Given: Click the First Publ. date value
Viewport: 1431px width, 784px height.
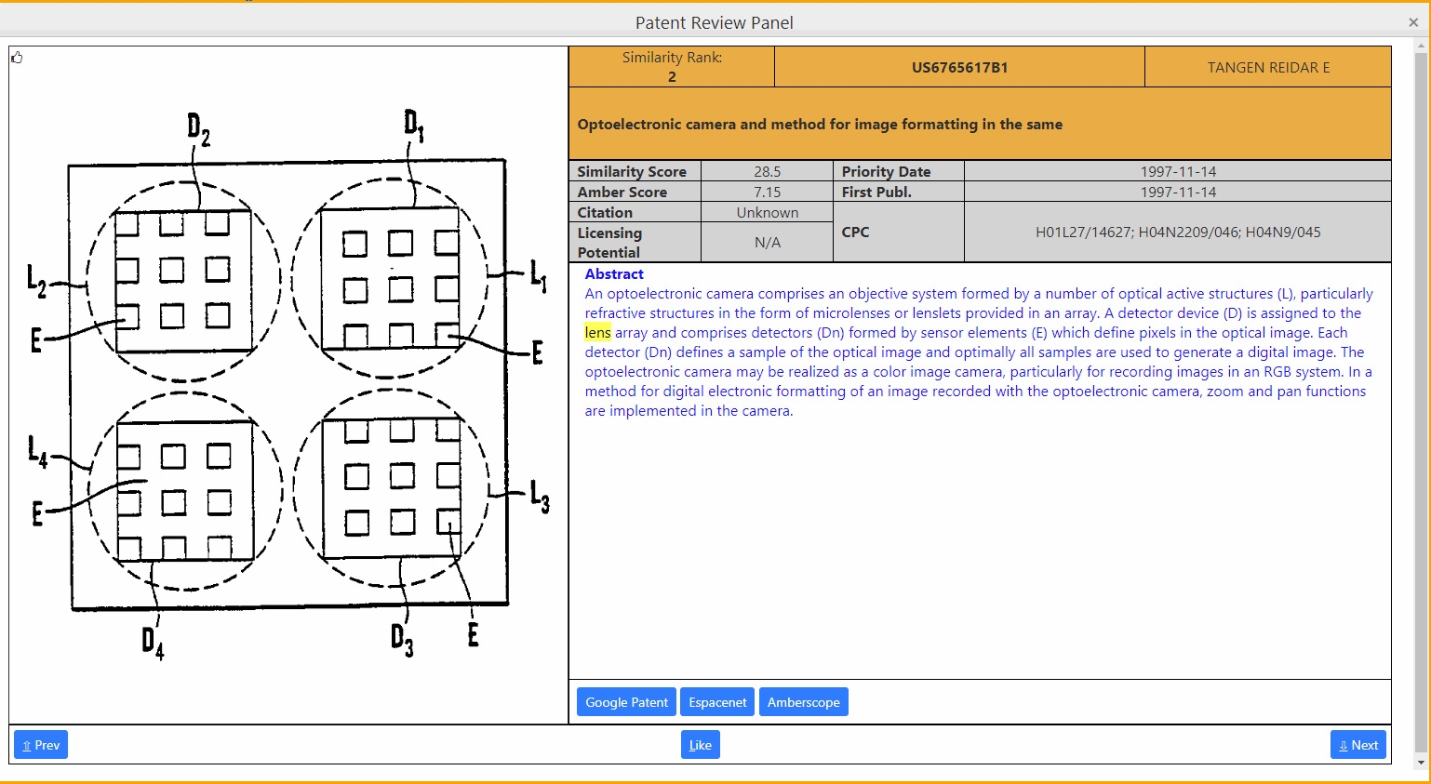Looking at the screenshot, I should (1178, 192).
